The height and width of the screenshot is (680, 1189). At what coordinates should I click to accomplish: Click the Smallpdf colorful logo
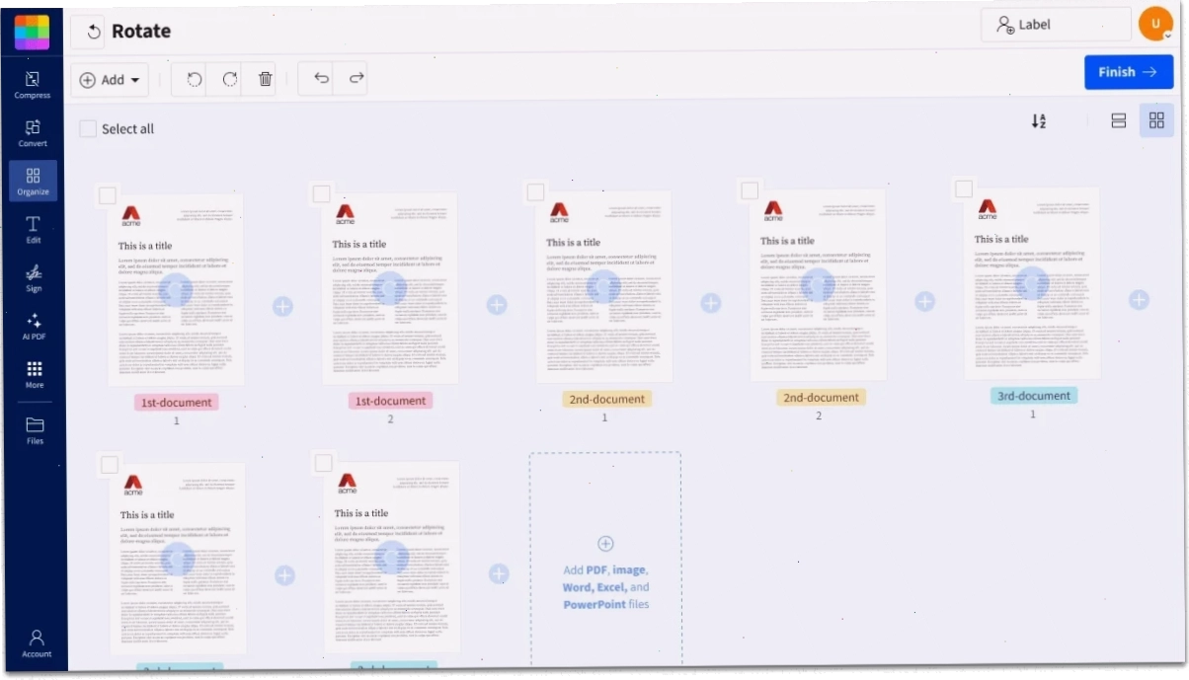tap(32, 32)
